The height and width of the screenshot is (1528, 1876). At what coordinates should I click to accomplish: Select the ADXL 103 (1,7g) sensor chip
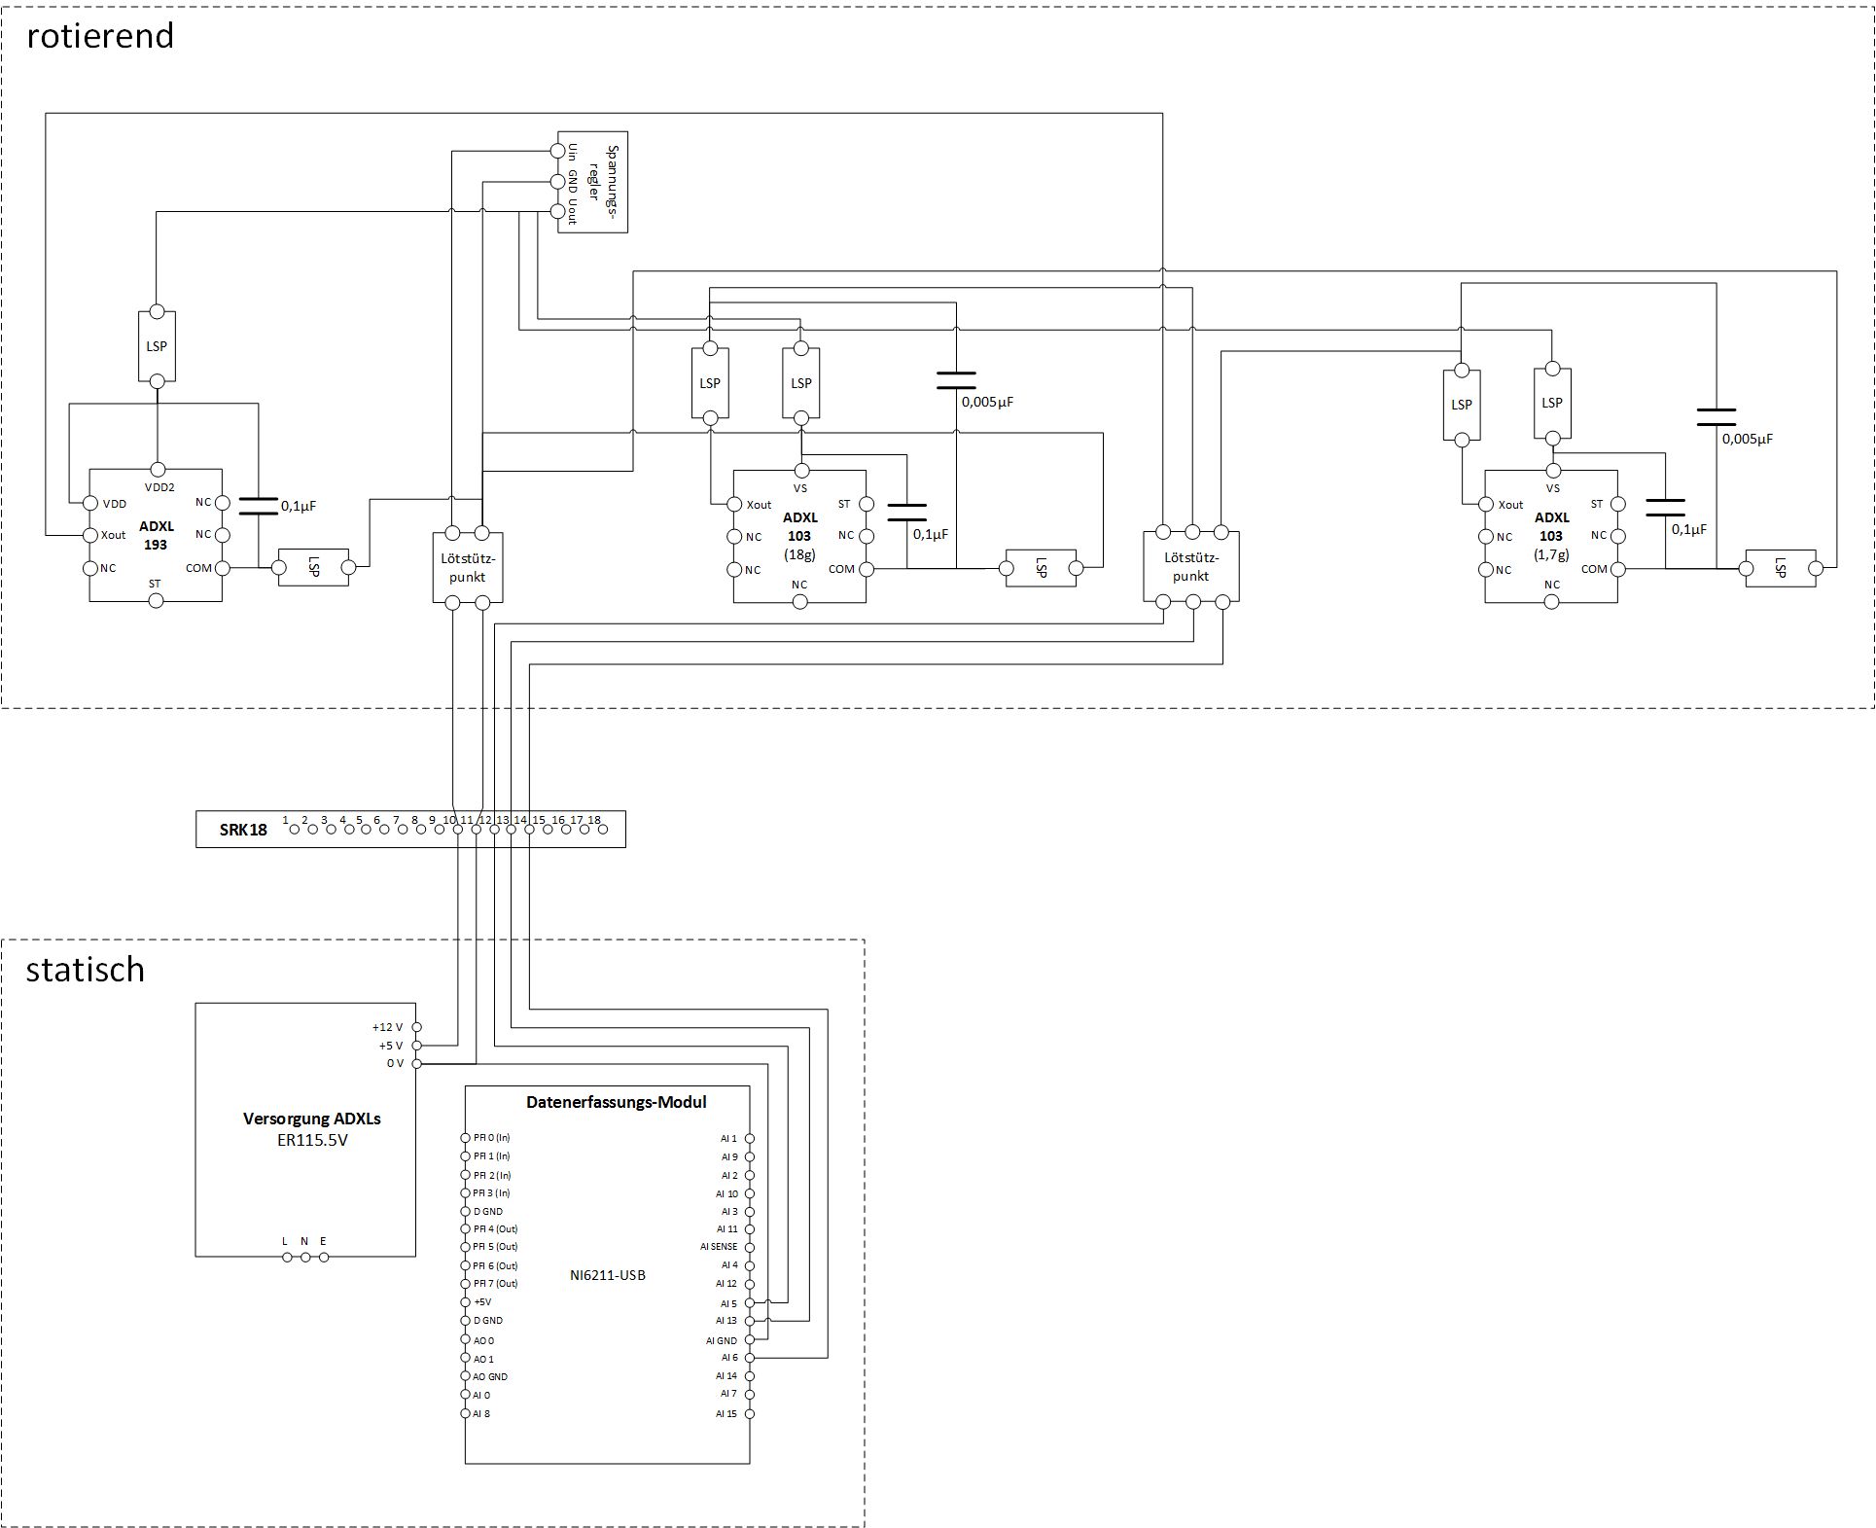(x=1550, y=535)
